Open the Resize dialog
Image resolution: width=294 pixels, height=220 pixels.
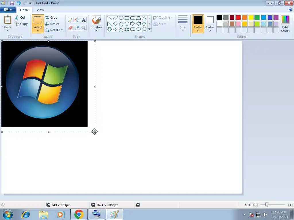point(53,24)
